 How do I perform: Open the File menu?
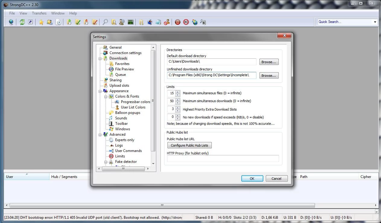(12, 13)
